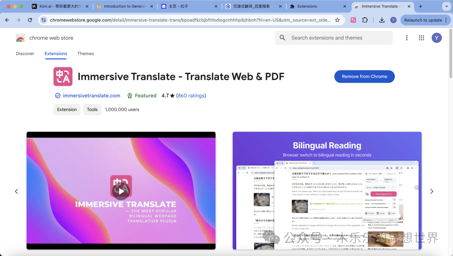This screenshot has height=256, width=453.
Task: Close the 沉浸式翻译_百度搜索 tab
Action: click(x=280, y=6)
